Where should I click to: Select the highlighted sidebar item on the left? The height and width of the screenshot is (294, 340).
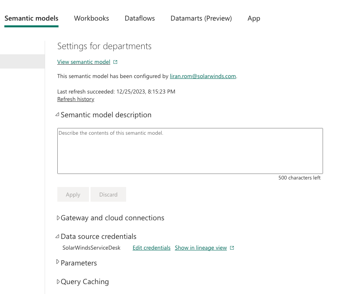[x=22, y=61]
